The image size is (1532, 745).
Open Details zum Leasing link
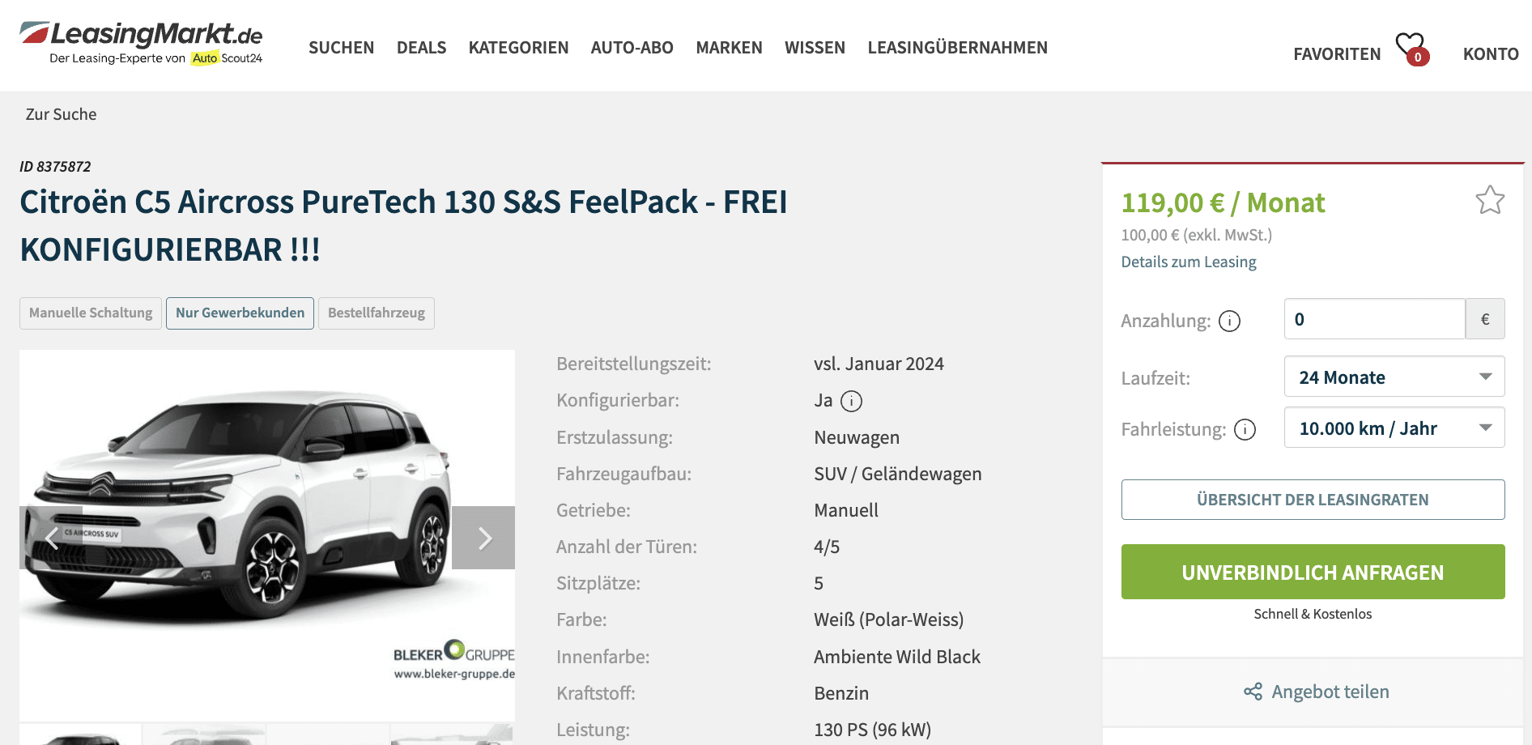point(1188,262)
